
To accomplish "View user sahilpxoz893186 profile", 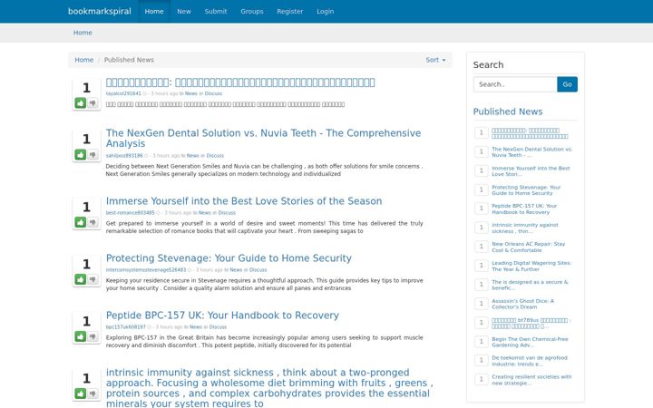I will (x=124, y=156).
